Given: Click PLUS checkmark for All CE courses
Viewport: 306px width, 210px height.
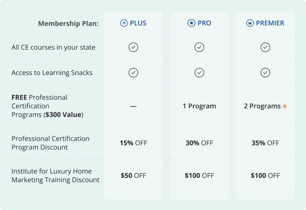Looking at the screenshot, I should tap(133, 47).
